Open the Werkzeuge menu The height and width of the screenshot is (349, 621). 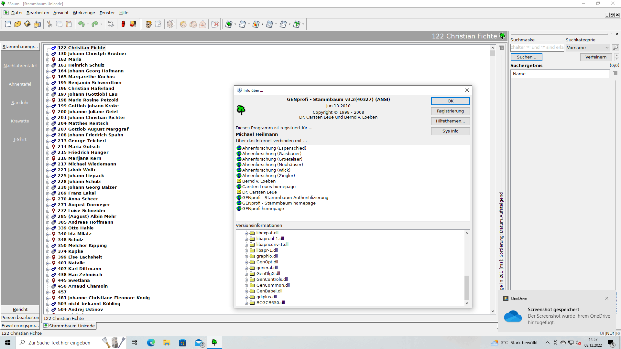[84, 13]
